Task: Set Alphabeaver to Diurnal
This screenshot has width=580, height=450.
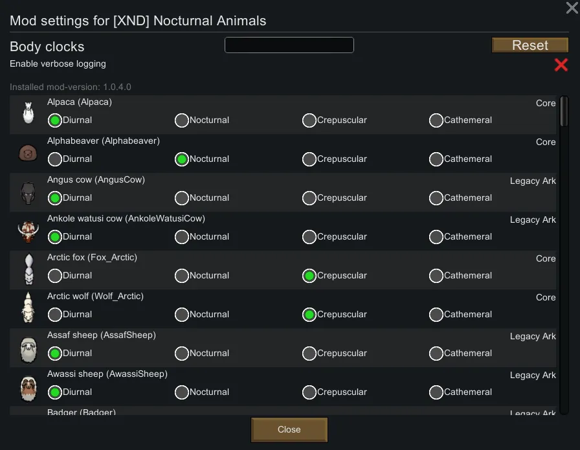Action: coord(55,159)
